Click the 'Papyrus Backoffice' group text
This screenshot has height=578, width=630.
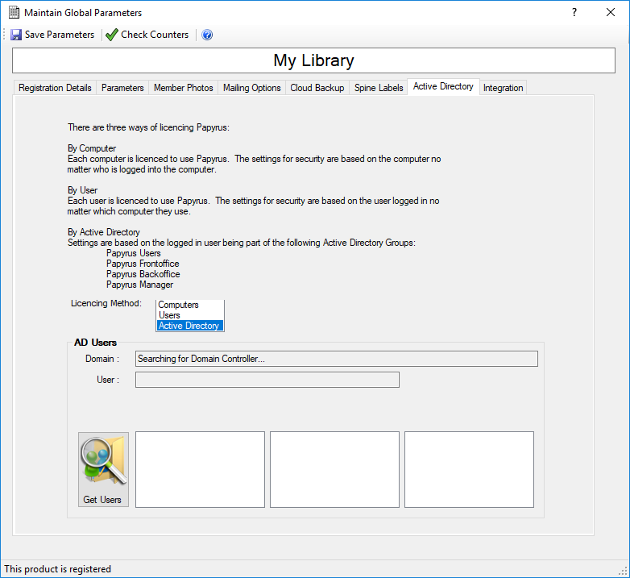pyautogui.click(x=143, y=274)
